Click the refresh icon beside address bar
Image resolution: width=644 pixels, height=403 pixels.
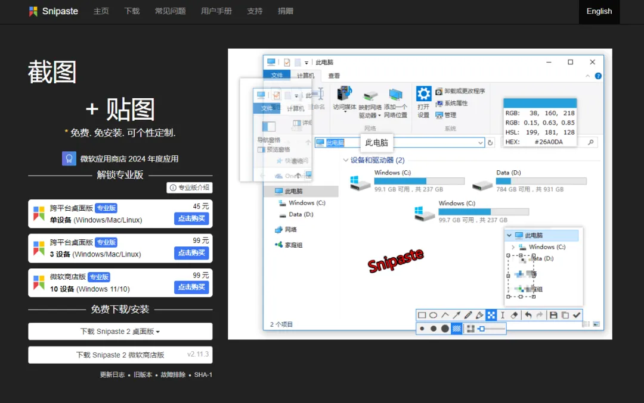pos(490,143)
